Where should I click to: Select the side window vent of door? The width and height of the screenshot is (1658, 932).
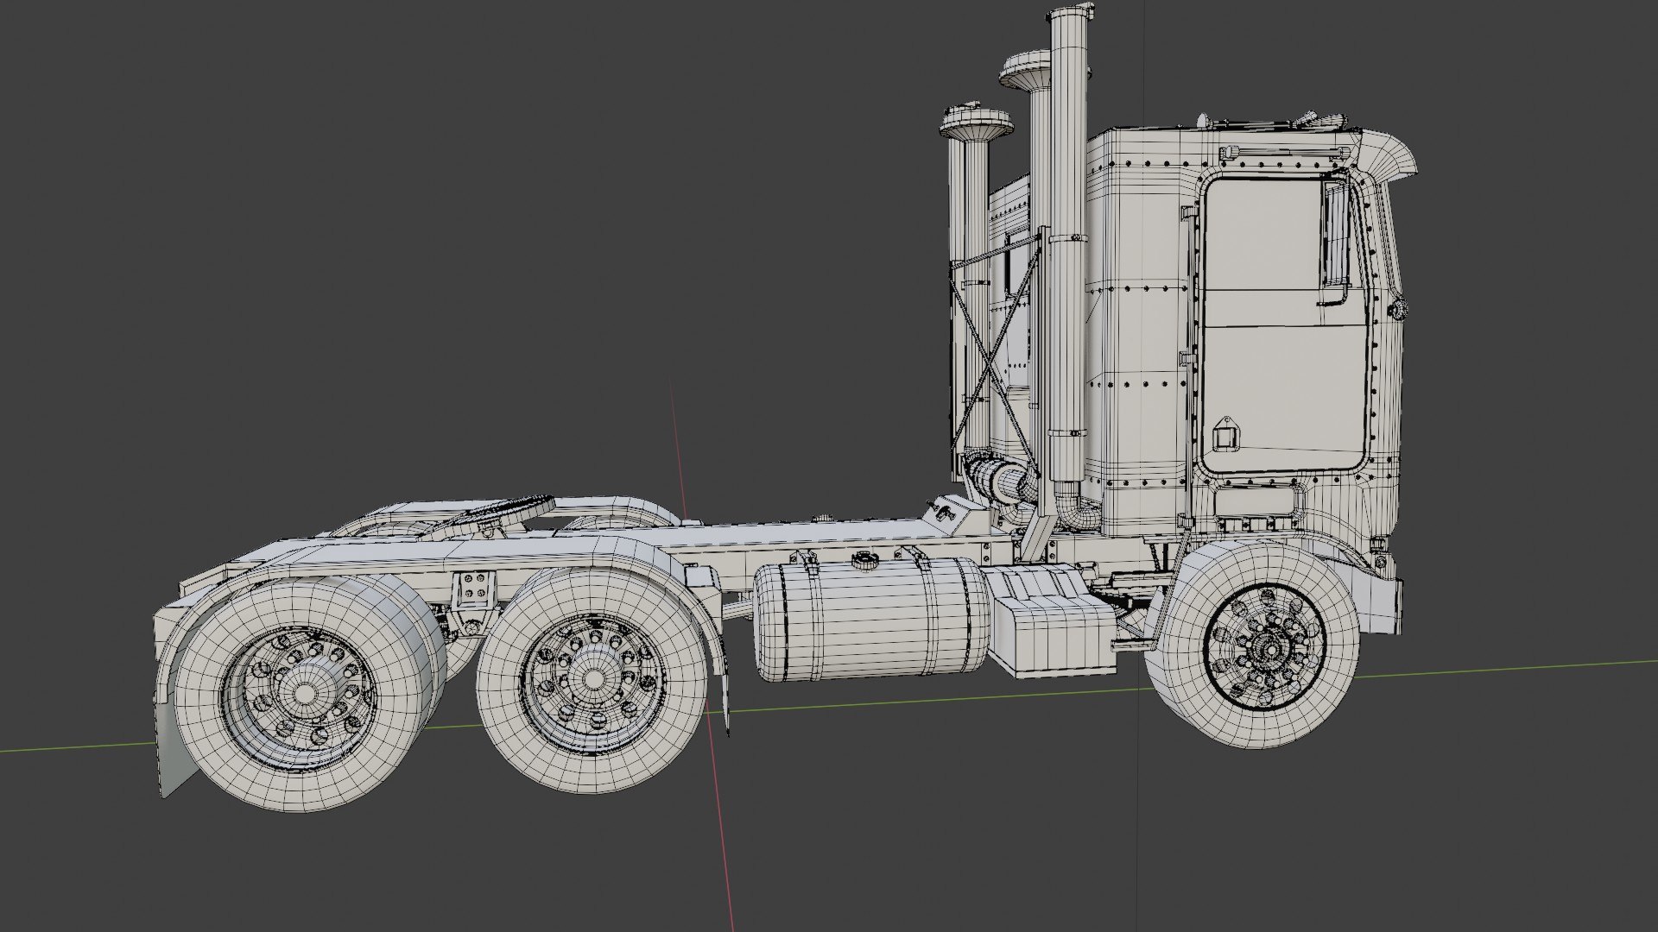[x=1336, y=233]
